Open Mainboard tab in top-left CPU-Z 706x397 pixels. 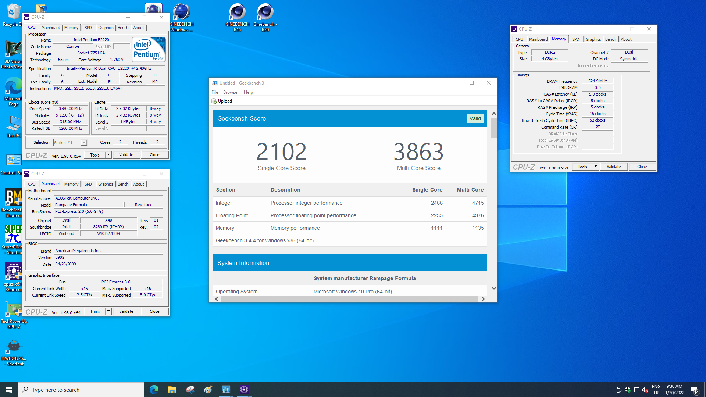[x=51, y=28]
